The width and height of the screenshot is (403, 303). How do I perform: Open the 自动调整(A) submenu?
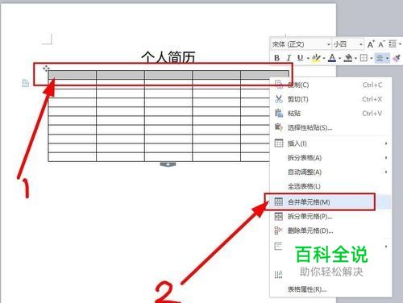330,172
